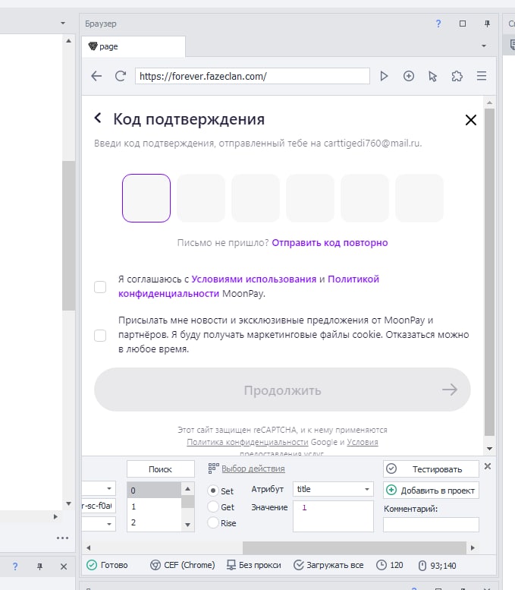Open the three dots menu in left panel
515x590 pixels.
pyautogui.click(x=62, y=538)
